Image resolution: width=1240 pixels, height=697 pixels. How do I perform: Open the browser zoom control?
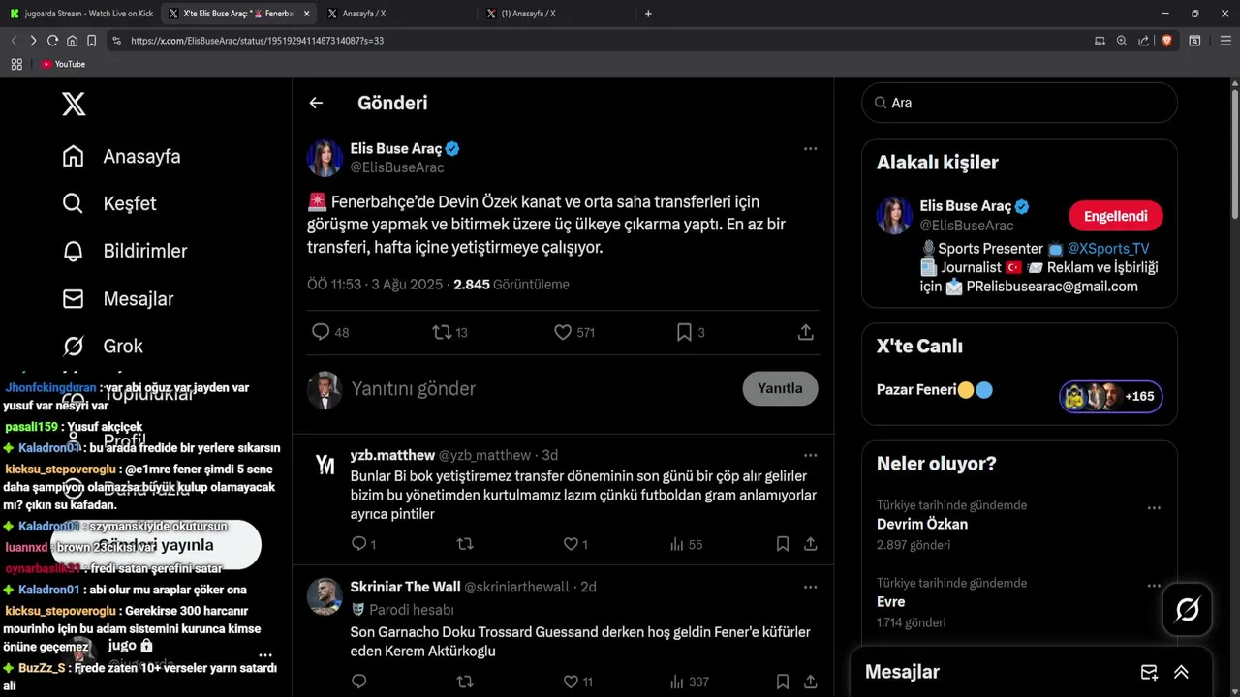pyautogui.click(x=1122, y=41)
